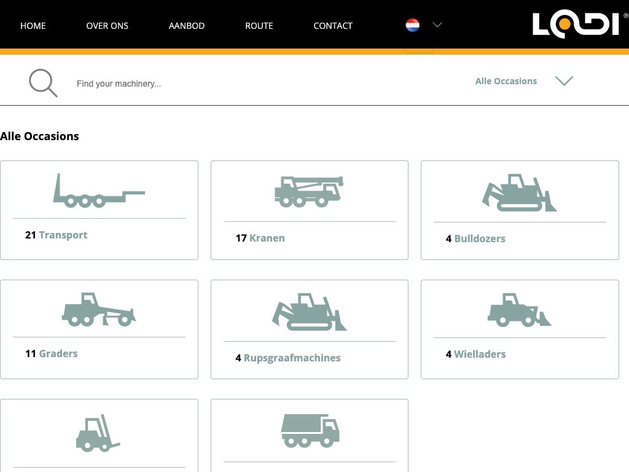This screenshot has height=472, width=629.
Task: Click the Dutch flag language icon
Action: 413,25
